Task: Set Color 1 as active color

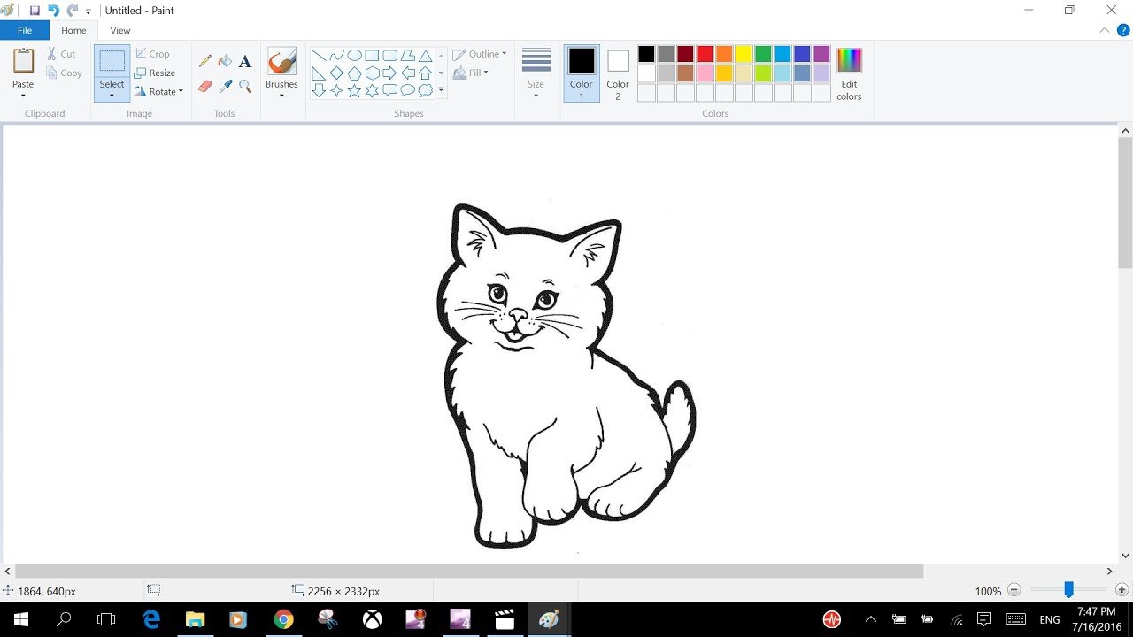Action: 581,73
